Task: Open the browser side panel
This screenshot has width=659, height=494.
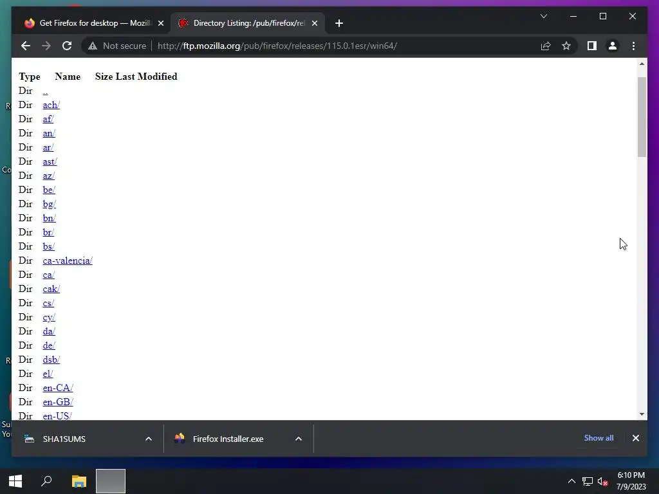Action: pos(592,46)
